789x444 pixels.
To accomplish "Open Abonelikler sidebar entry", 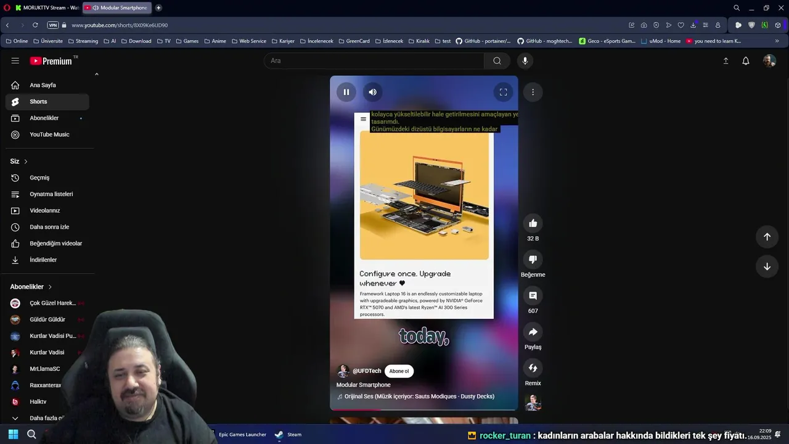I will (47, 118).
